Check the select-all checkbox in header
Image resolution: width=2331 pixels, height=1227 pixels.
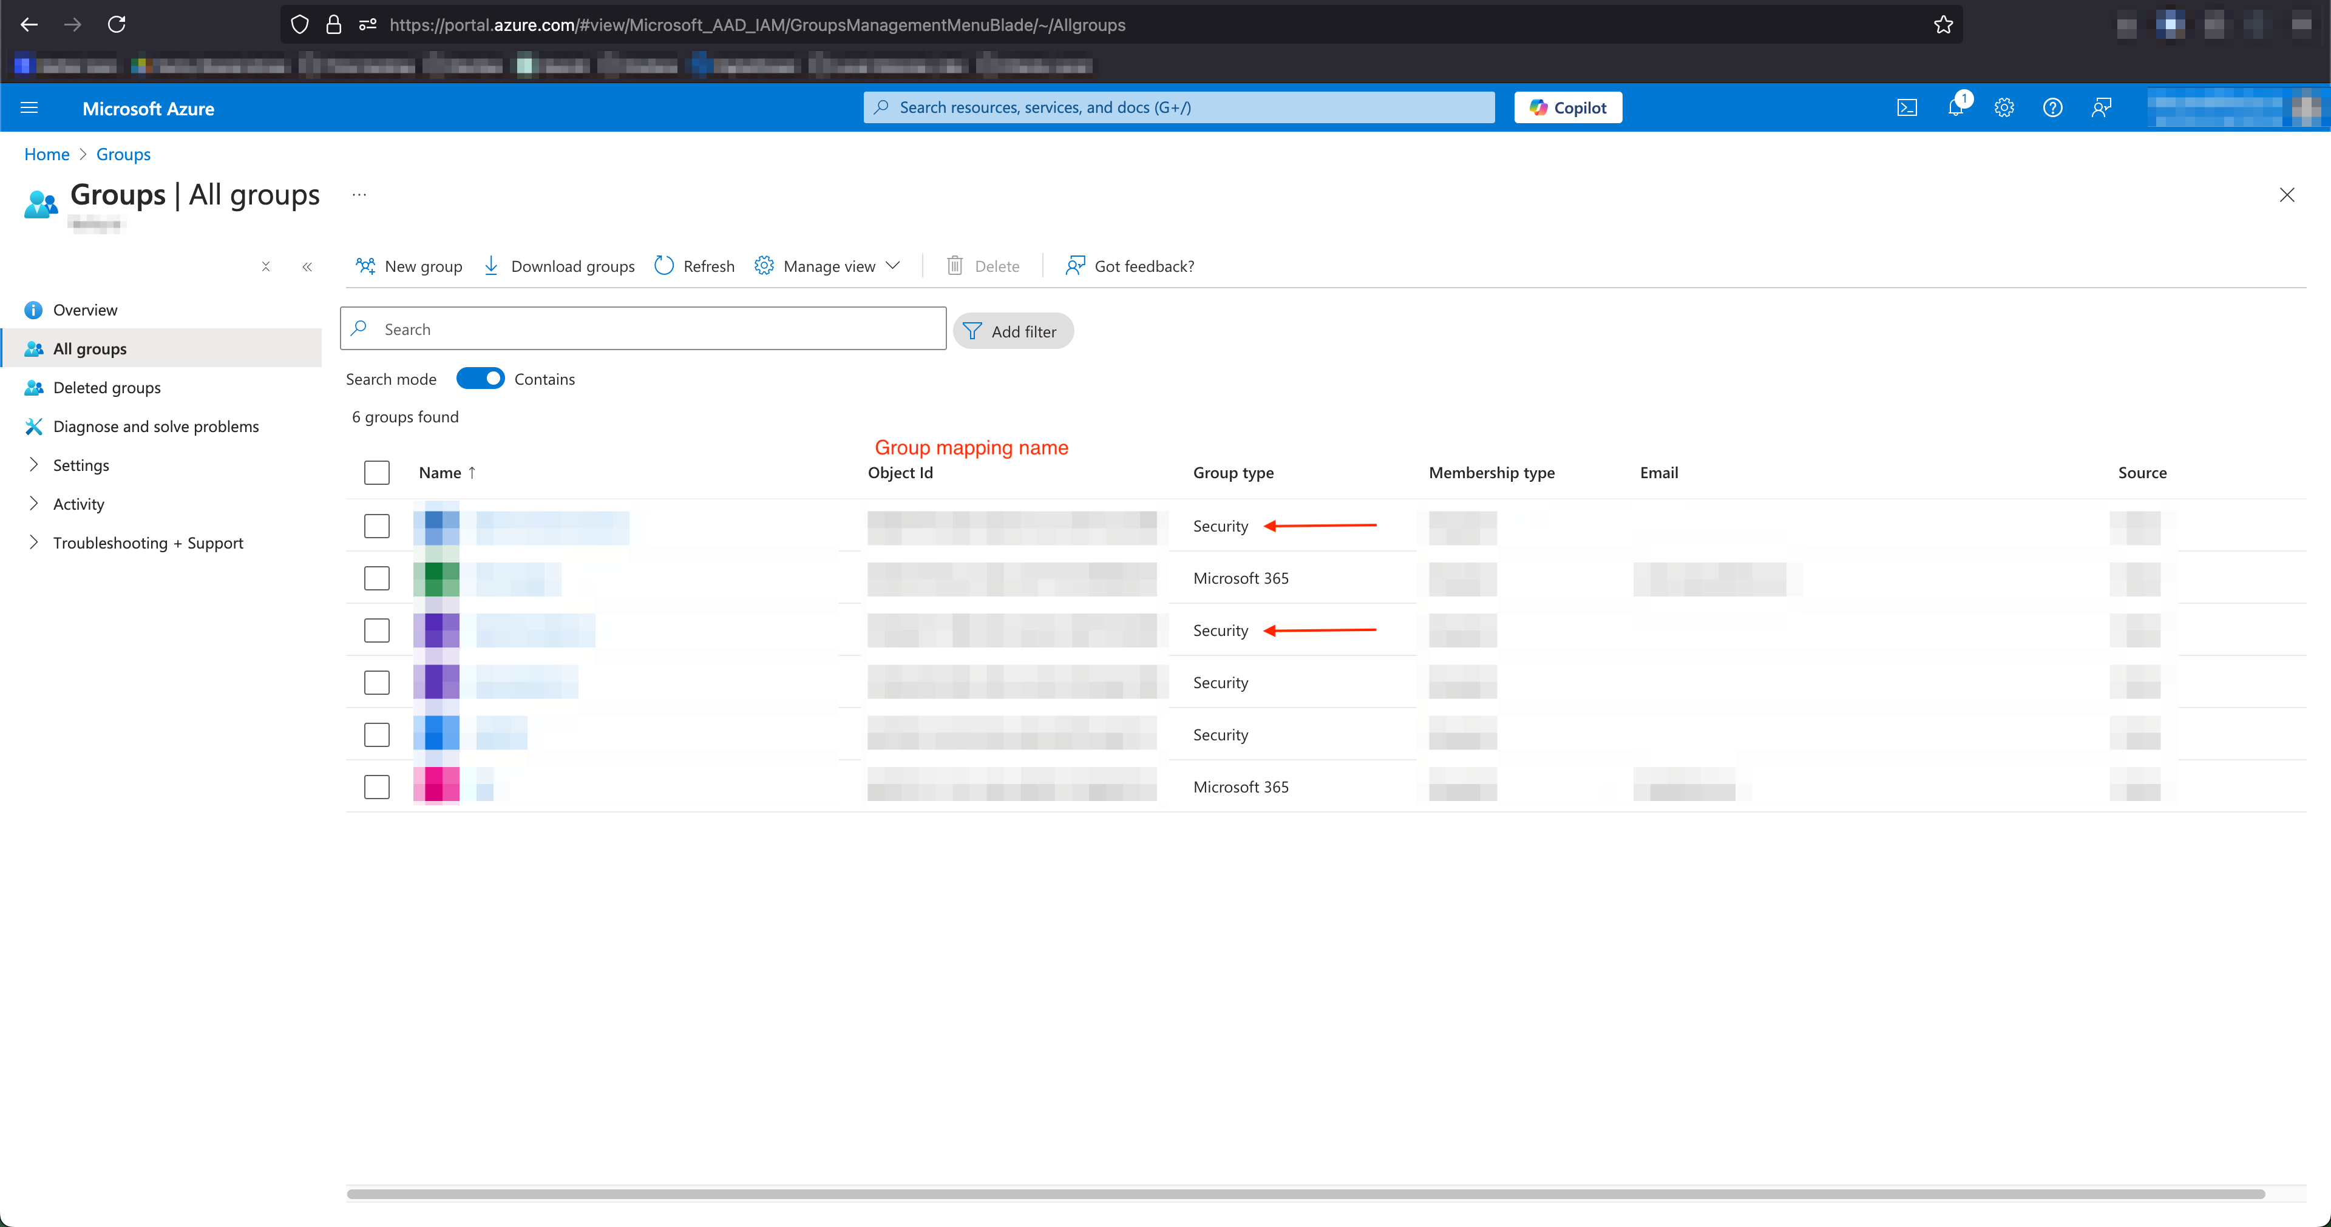click(x=376, y=472)
